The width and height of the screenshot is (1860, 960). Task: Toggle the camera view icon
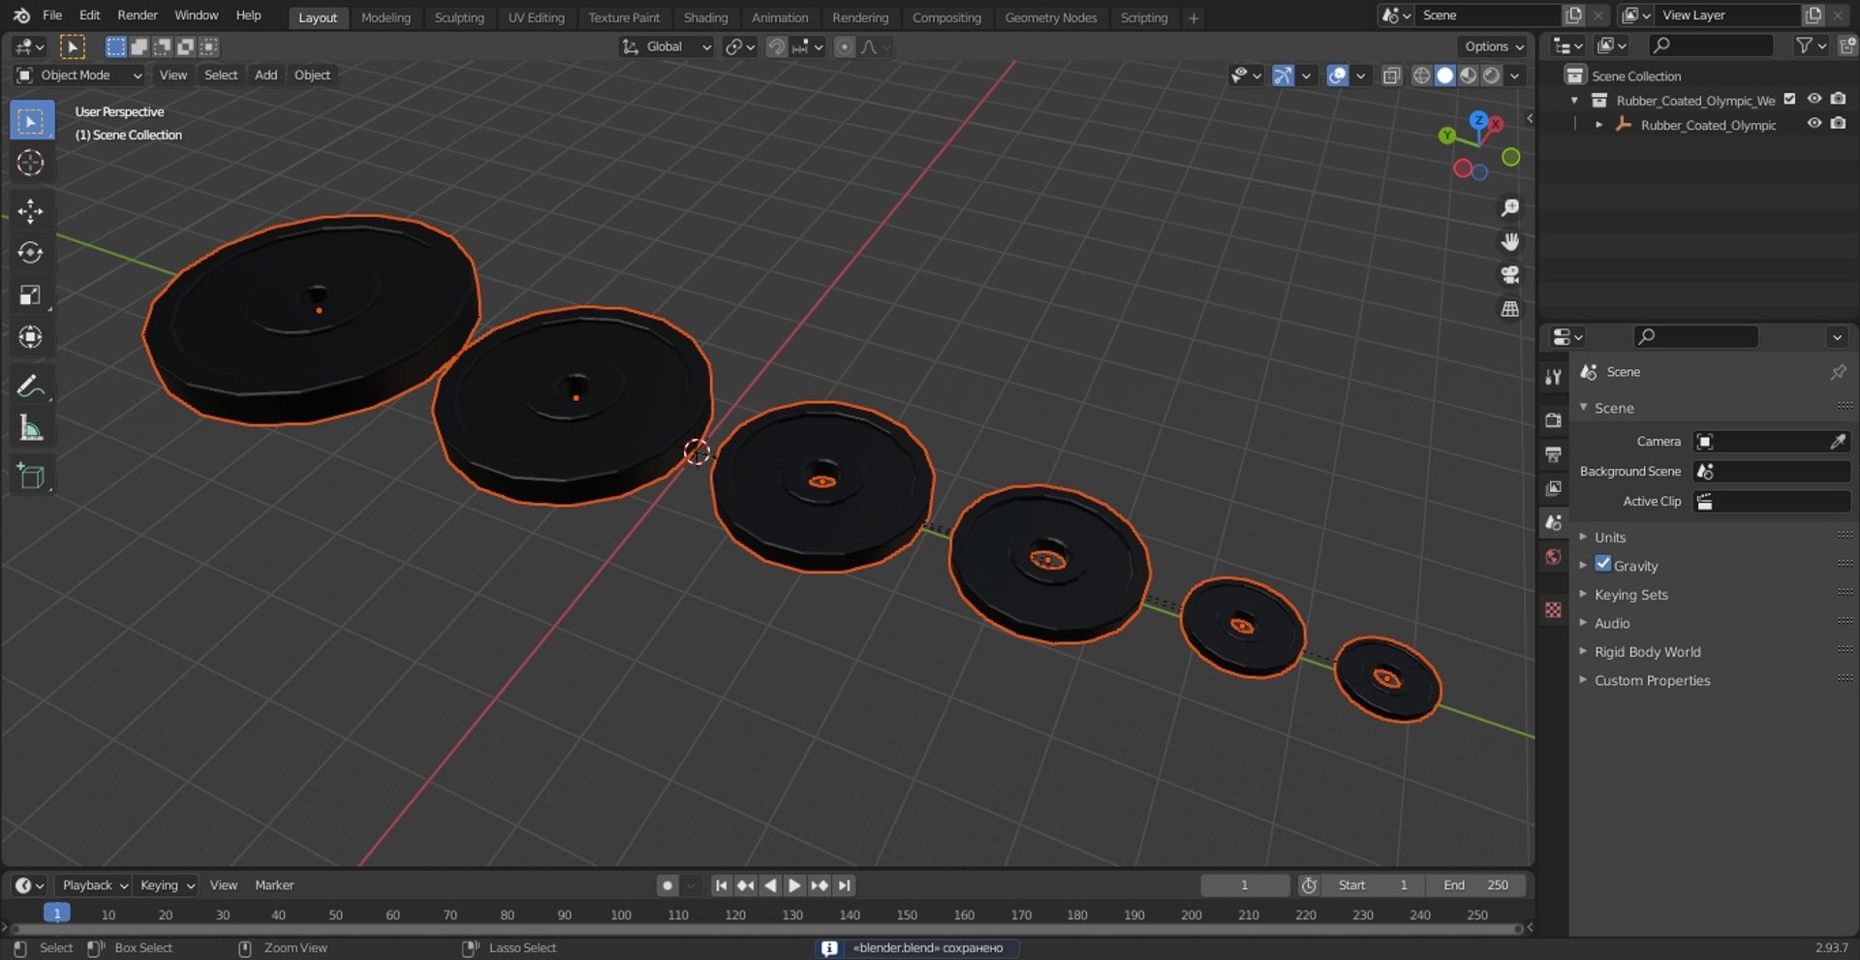1509,275
